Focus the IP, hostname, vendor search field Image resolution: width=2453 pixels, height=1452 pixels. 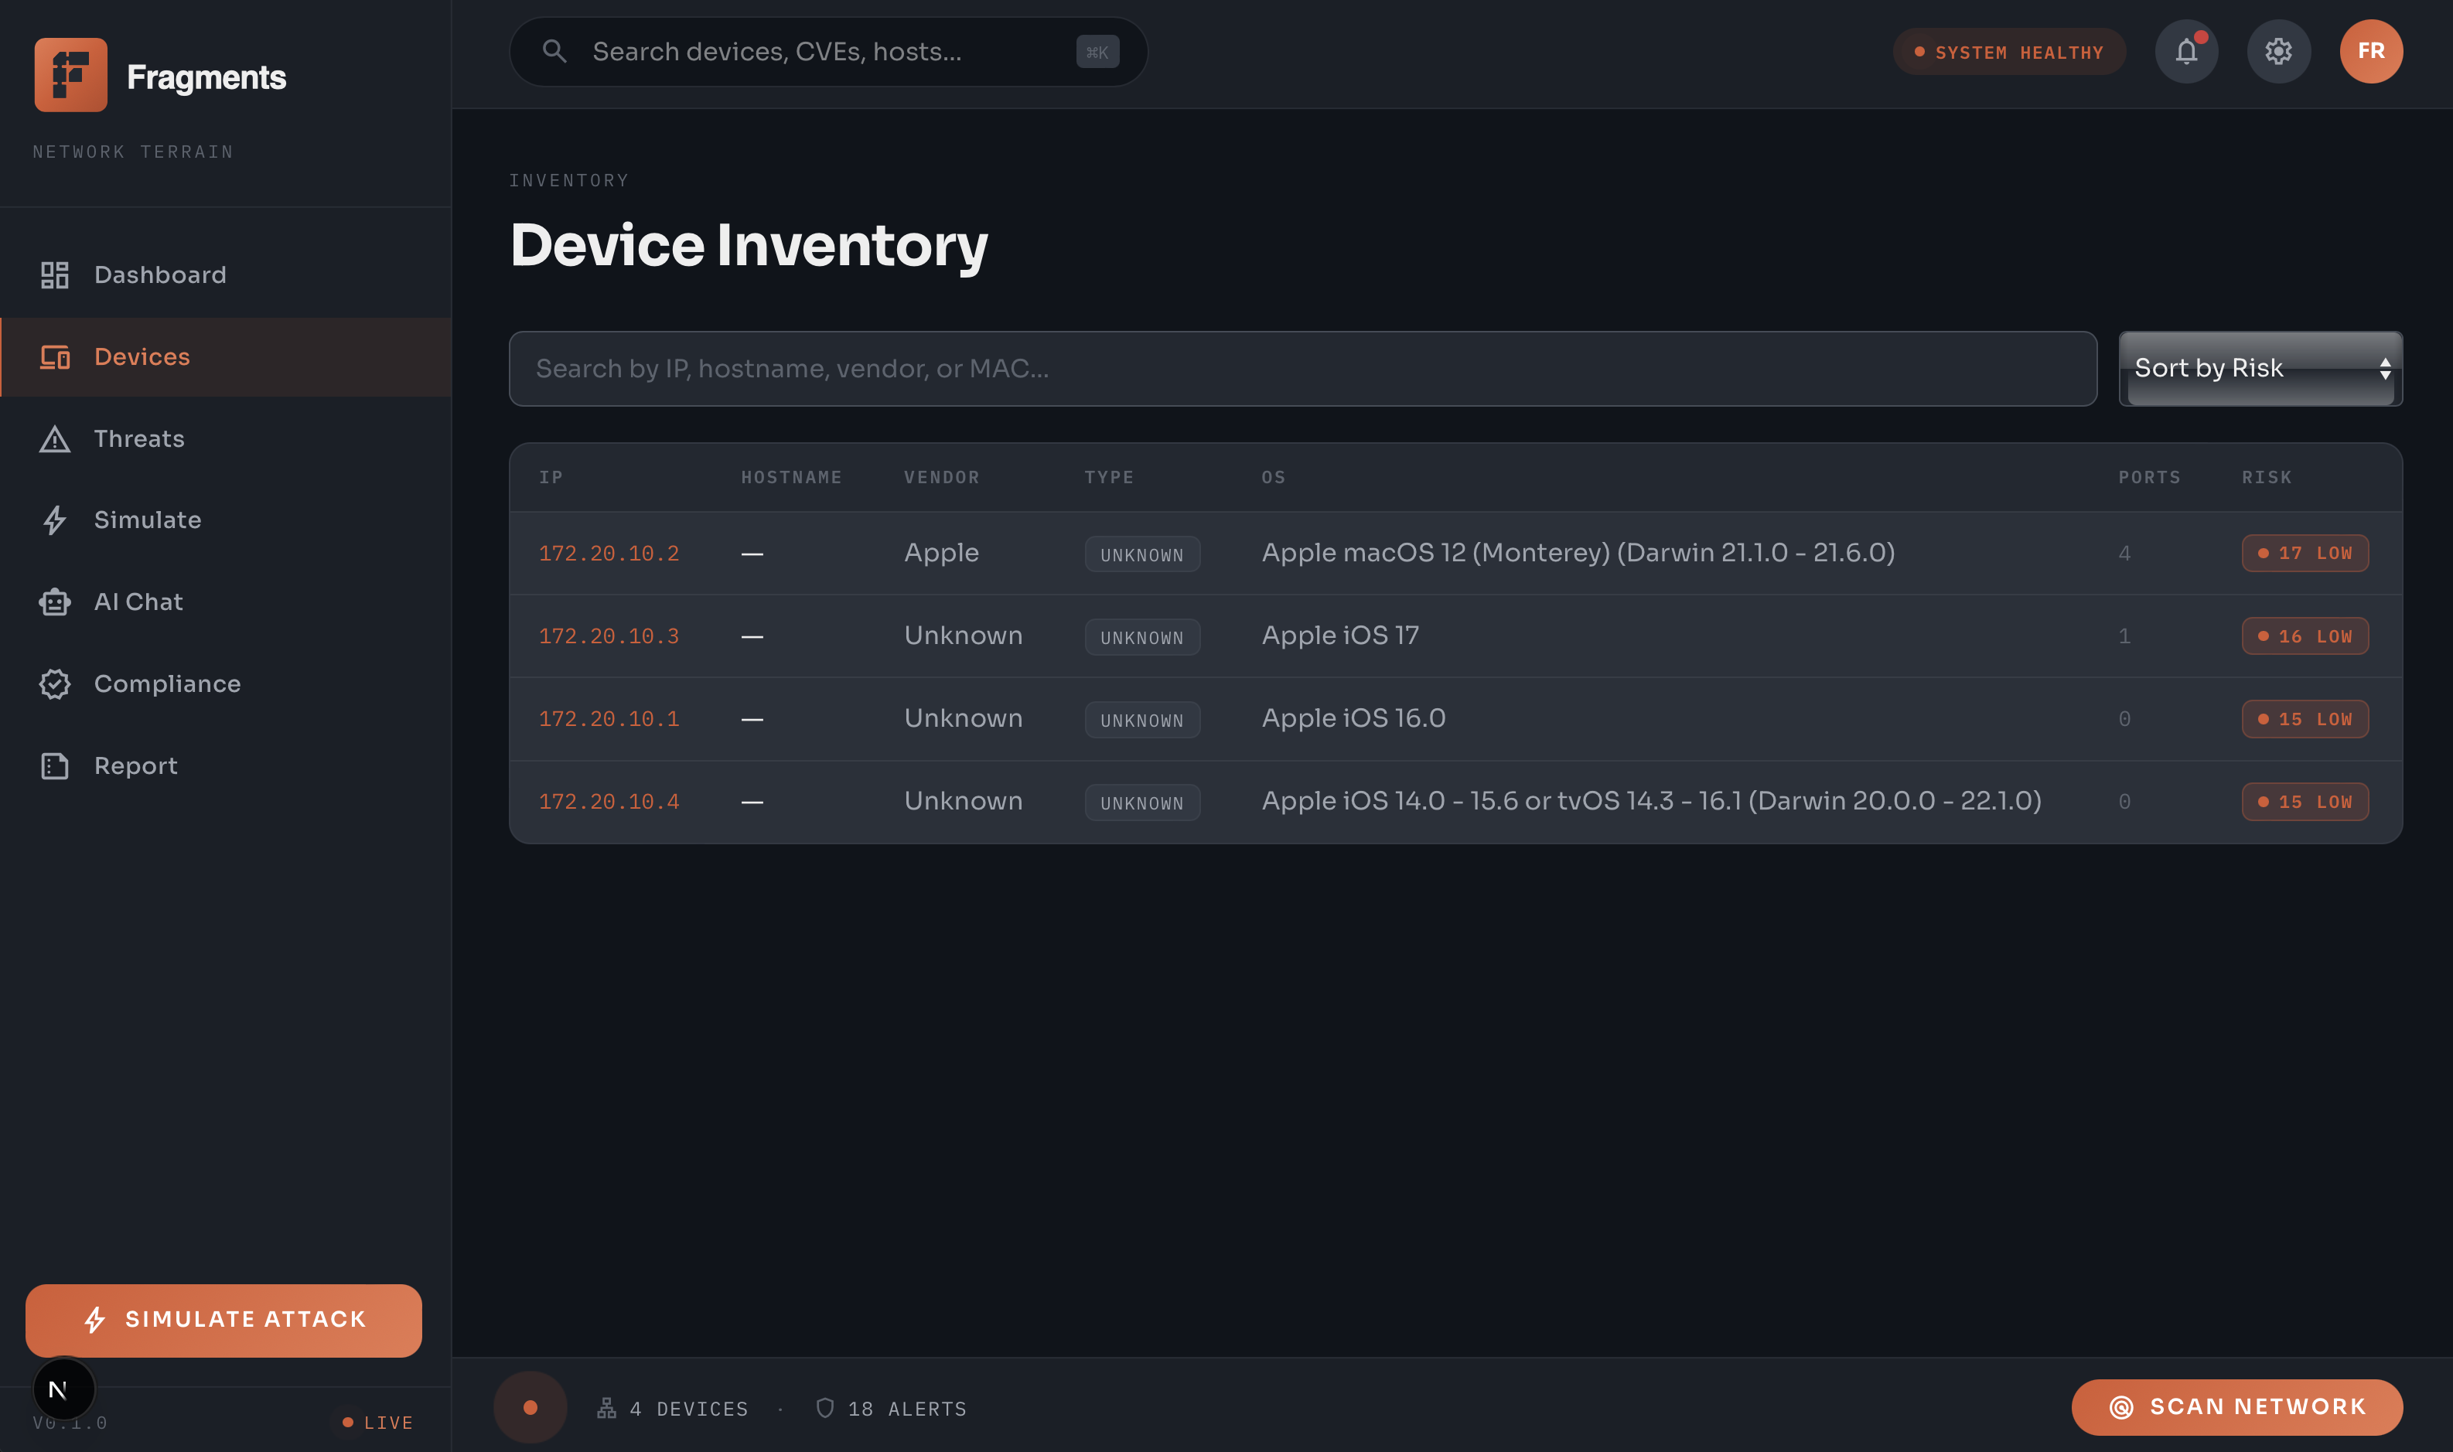pyautogui.click(x=1302, y=369)
